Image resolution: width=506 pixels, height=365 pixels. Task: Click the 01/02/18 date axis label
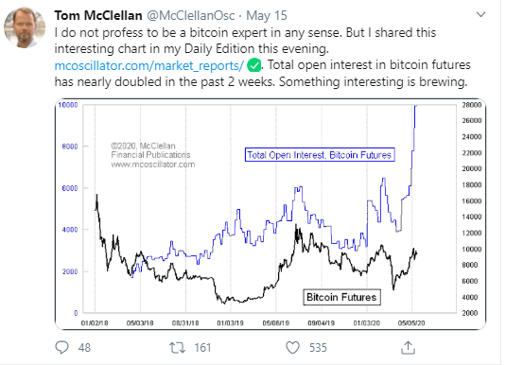pos(95,322)
